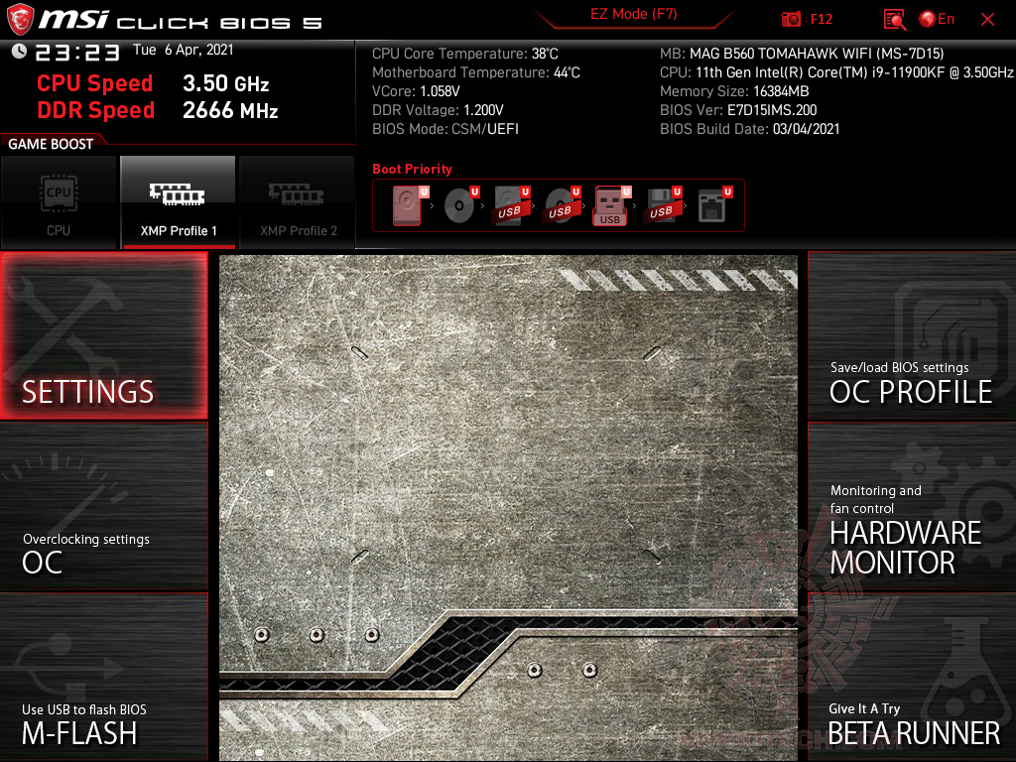Open the BIOS search magnifier icon
The image size is (1016, 762).
(x=894, y=20)
